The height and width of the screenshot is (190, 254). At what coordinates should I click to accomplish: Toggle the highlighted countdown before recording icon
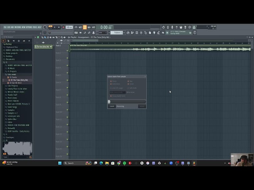coord(85,27)
